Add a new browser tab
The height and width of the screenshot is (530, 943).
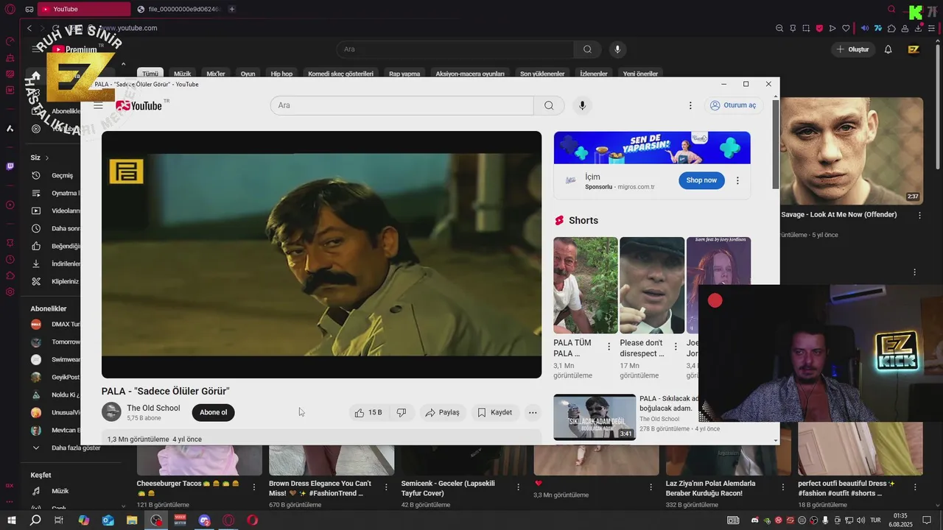pyautogui.click(x=232, y=9)
